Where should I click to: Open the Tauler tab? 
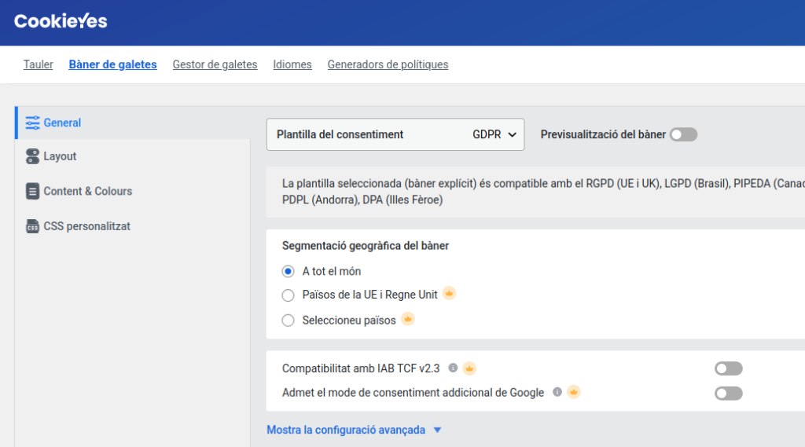pyautogui.click(x=39, y=64)
